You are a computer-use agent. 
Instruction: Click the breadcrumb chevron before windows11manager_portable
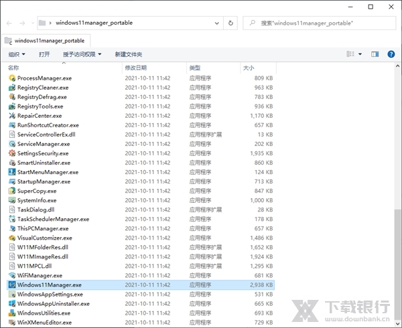pos(50,23)
